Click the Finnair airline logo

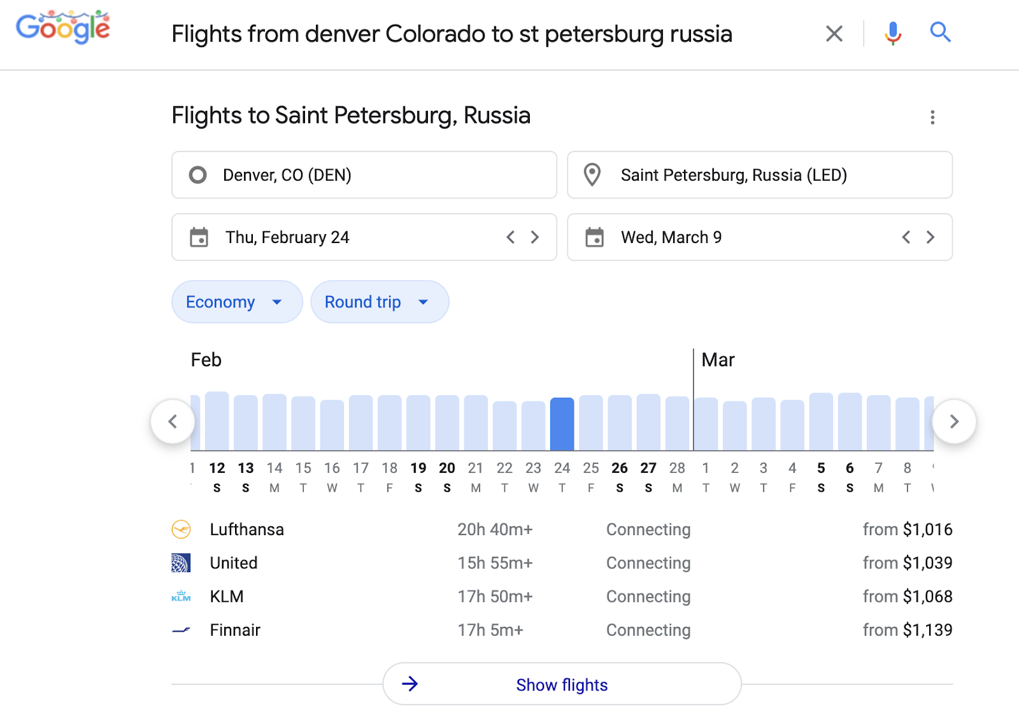(182, 631)
